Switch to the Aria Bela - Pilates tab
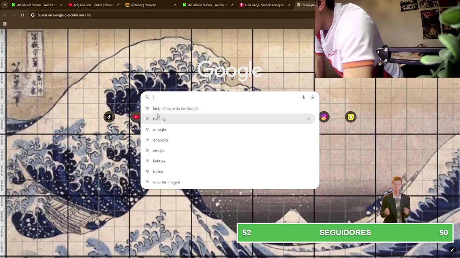This screenshot has width=460, height=258. [x=93, y=5]
